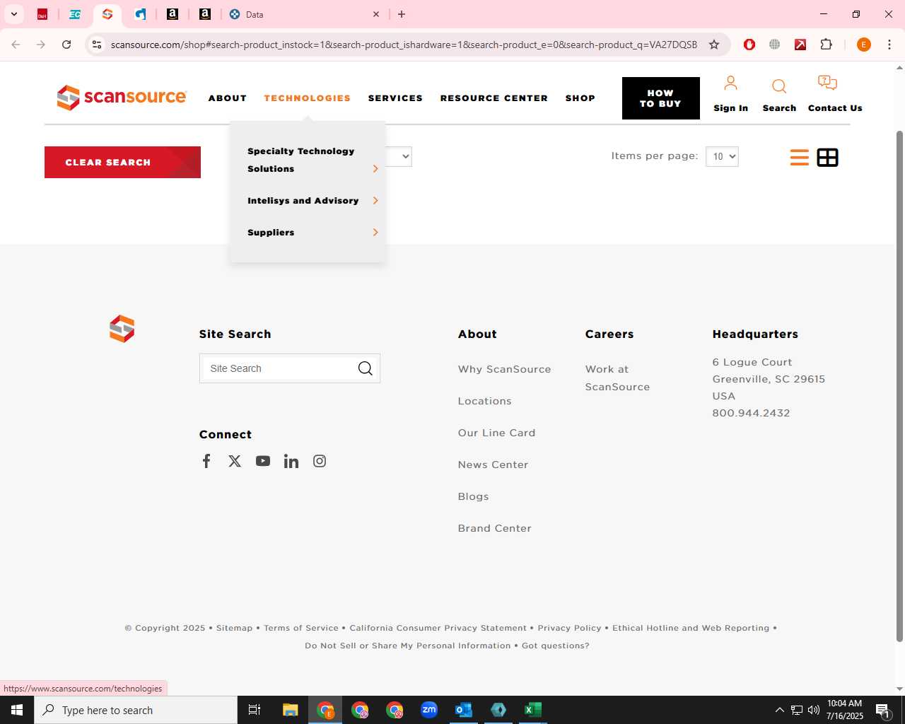Click the Search magnifier in header
Viewport: 905px width, 724px height.
pos(779,86)
